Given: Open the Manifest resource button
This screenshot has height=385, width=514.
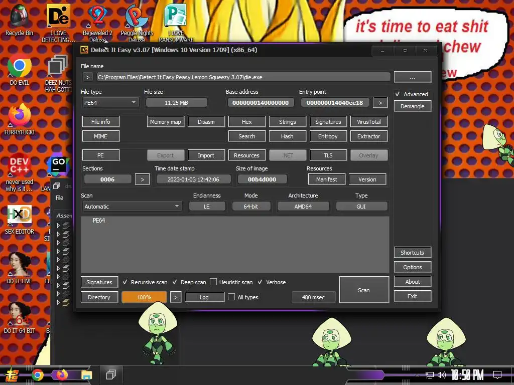Looking at the screenshot, I should tap(327, 179).
